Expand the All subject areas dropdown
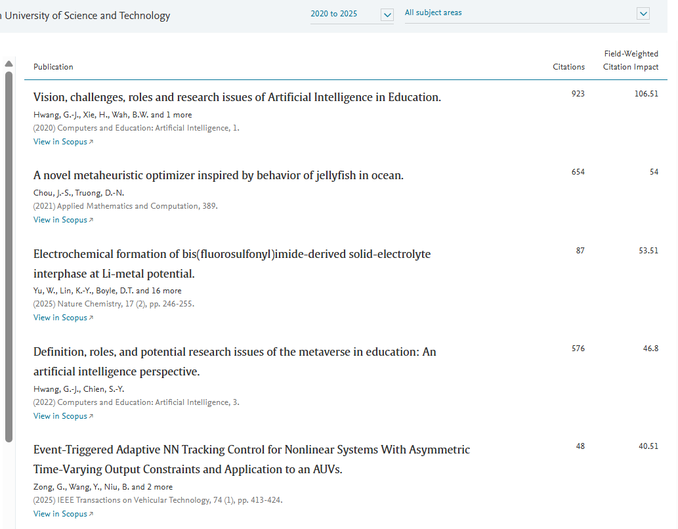This screenshot has height=529, width=678. click(x=519, y=13)
